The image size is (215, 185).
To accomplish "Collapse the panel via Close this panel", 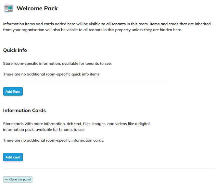I will click(x=18, y=179).
